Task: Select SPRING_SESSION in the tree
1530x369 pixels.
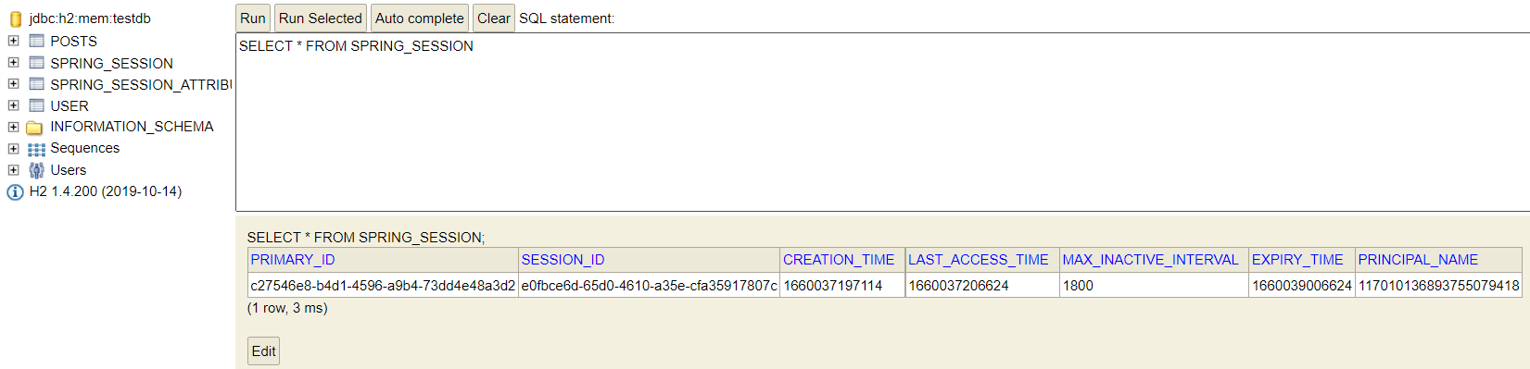Action: (112, 64)
